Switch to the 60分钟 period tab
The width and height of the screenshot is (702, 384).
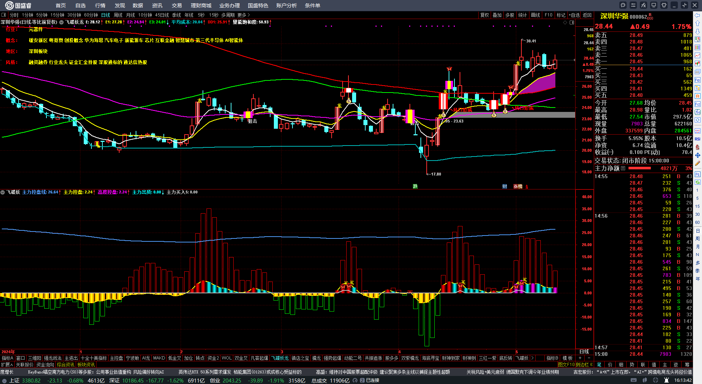(x=91, y=15)
